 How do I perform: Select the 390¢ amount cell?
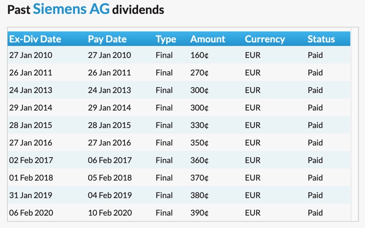(x=199, y=213)
